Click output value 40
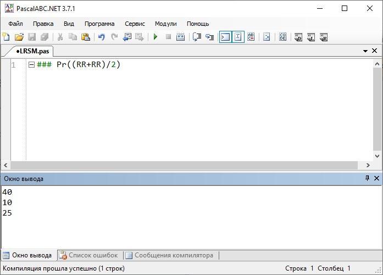Viewport: 383px width, 275px height. pyautogui.click(x=7, y=192)
